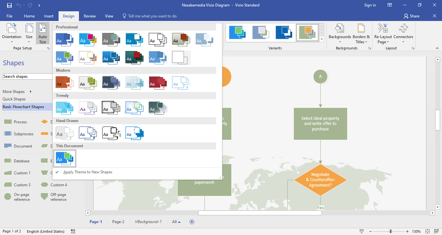This screenshot has width=442, height=235.
Task: Switch to the Page-2 sheet tab
Action: pyautogui.click(x=118, y=222)
